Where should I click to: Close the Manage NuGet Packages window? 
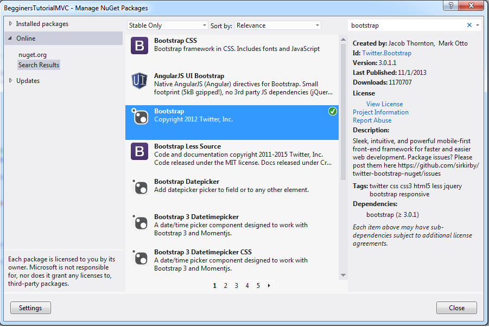click(472, 5)
